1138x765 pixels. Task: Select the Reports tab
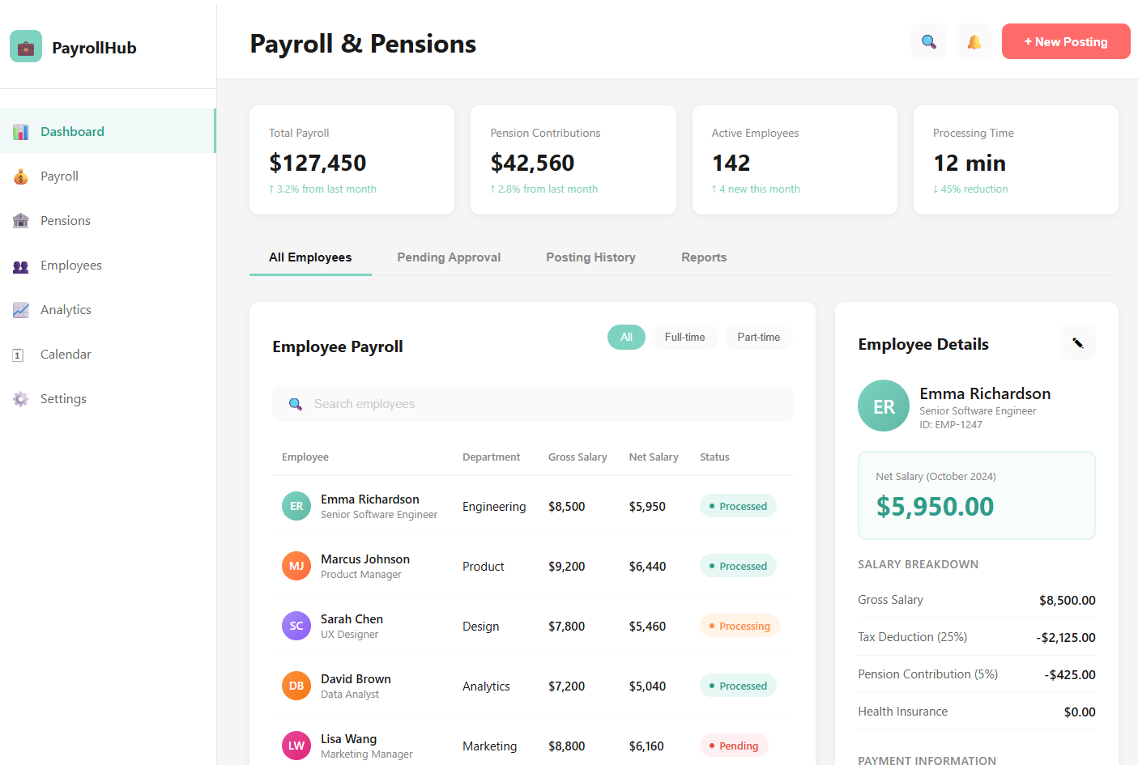point(704,257)
